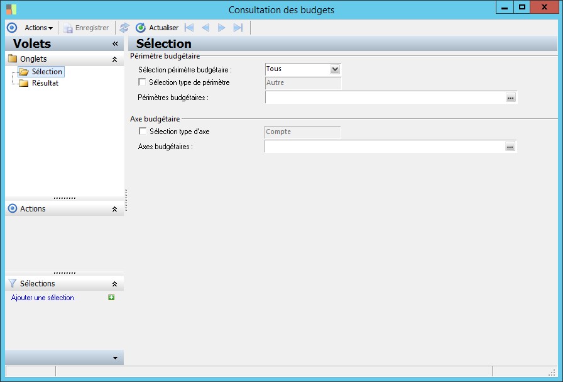Enable the Sélection type de périmètre checkbox
Image resolution: width=563 pixels, height=382 pixels.
[142, 82]
